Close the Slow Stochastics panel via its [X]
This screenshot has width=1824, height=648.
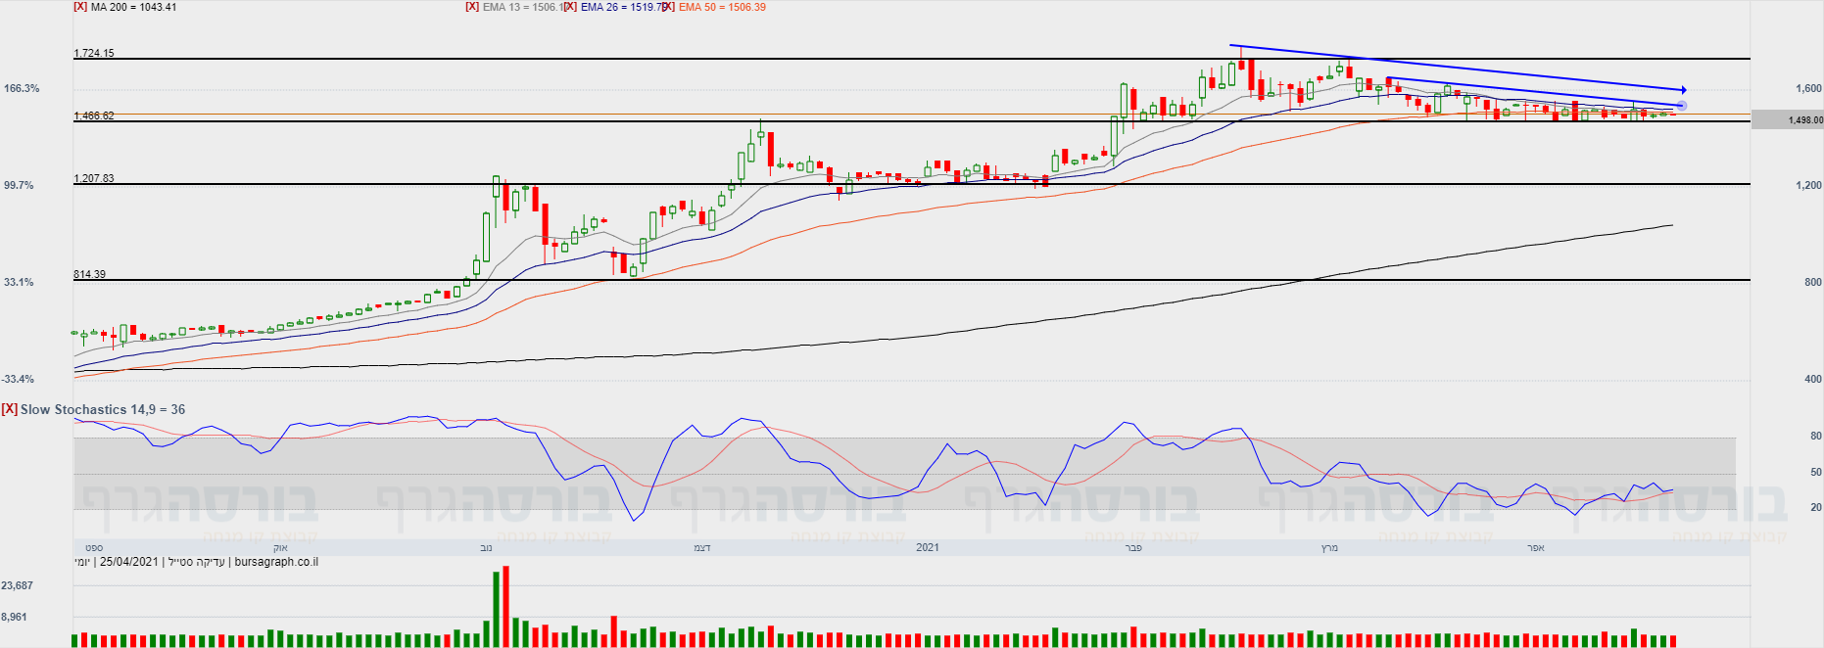(9, 409)
